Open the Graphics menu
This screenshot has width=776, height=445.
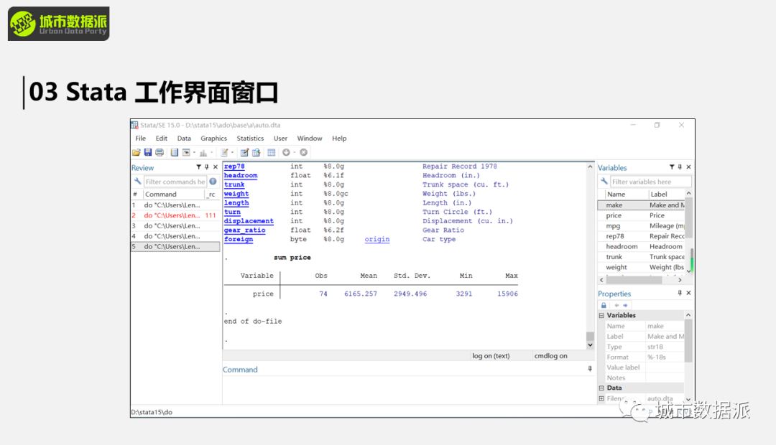tap(214, 139)
